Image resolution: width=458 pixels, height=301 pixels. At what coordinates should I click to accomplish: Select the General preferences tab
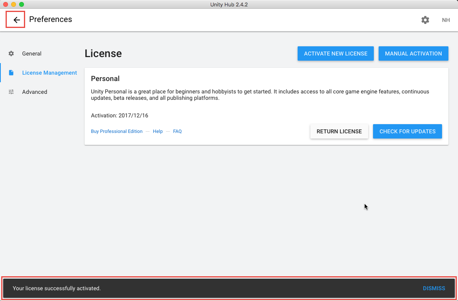(x=32, y=53)
